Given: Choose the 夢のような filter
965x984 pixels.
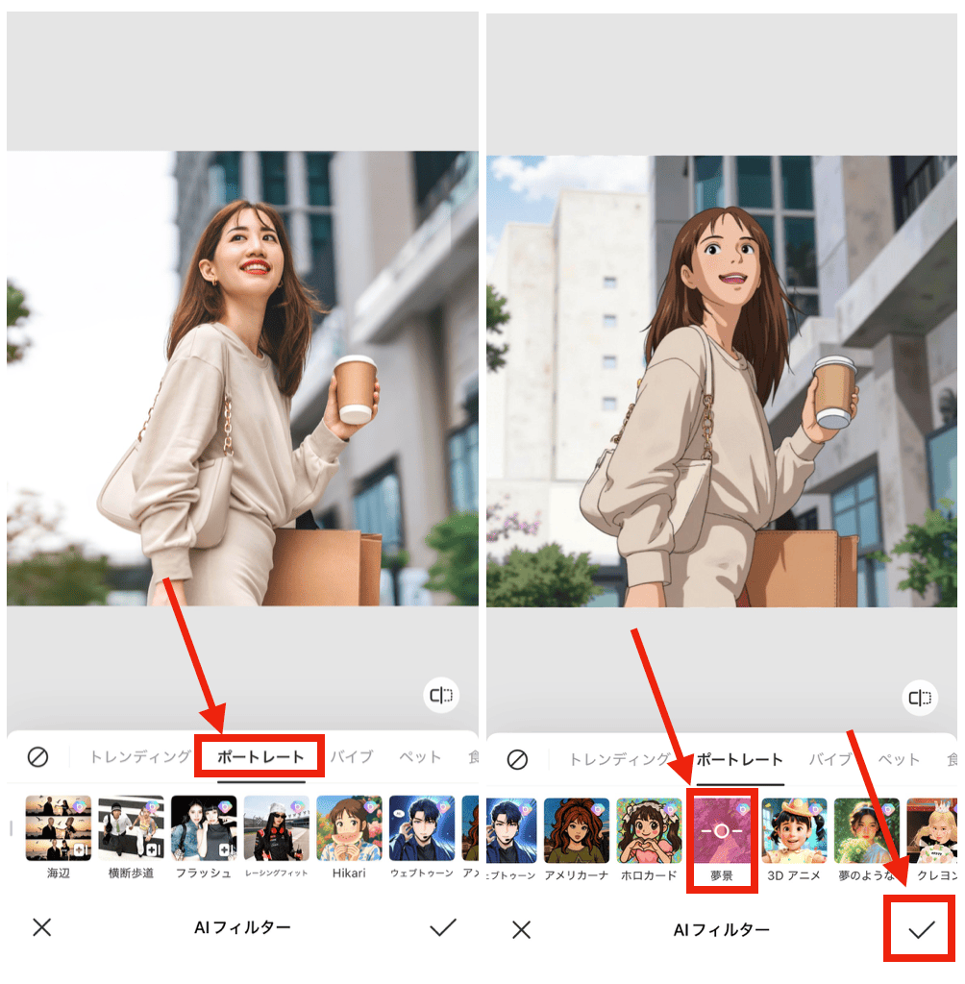Looking at the screenshot, I should [865, 832].
